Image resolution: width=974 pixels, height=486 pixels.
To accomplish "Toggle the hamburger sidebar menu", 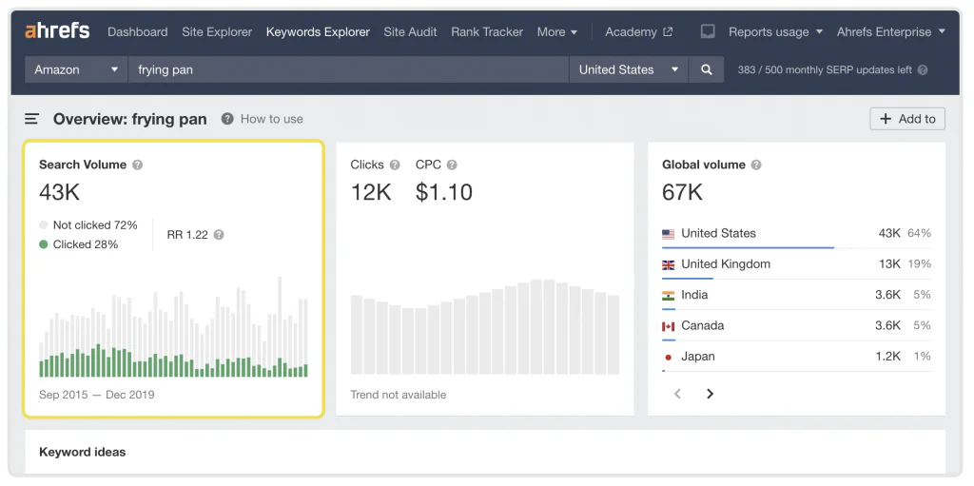I will (31, 119).
